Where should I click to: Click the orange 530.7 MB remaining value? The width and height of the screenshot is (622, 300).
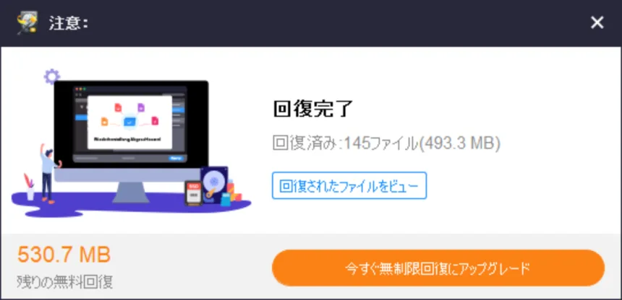click(x=64, y=255)
